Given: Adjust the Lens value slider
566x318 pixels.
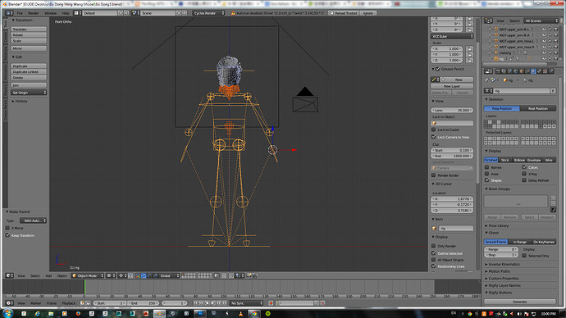Looking at the screenshot, I should (x=452, y=110).
